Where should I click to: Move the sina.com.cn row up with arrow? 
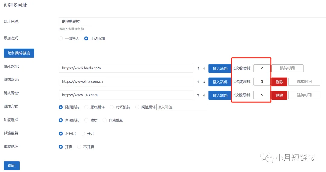(198, 82)
